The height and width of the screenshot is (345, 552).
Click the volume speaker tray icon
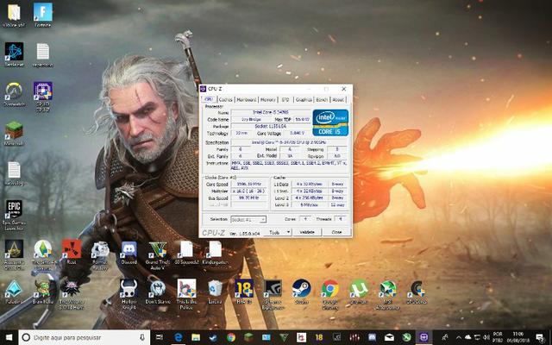tap(486, 337)
